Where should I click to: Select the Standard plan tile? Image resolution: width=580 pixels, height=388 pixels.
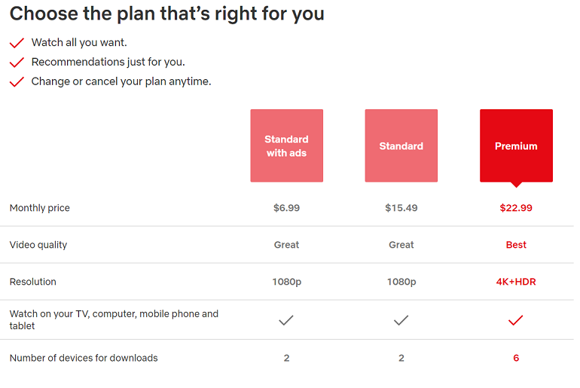click(401, 145)
